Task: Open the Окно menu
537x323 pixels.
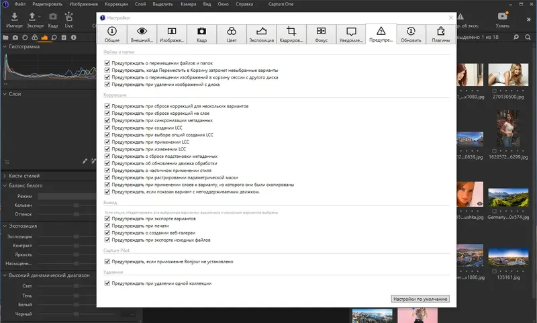Action: click(223, 4)
